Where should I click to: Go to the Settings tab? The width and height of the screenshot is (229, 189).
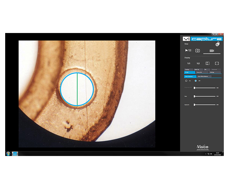click(215, 72)
